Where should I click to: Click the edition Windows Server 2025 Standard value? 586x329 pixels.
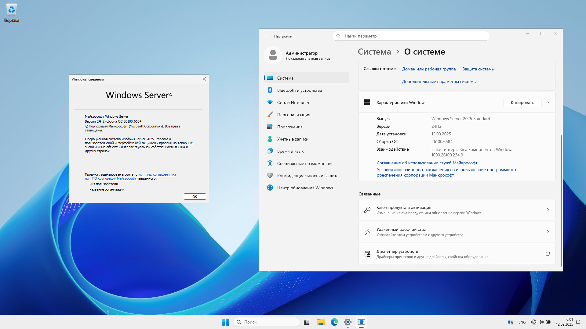pos(460,119)
